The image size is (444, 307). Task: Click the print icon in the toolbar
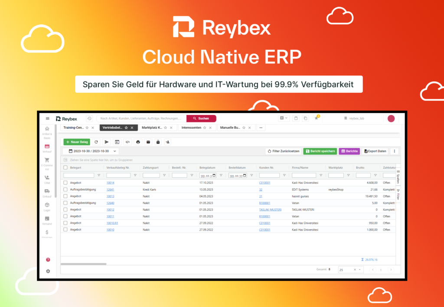137,142
